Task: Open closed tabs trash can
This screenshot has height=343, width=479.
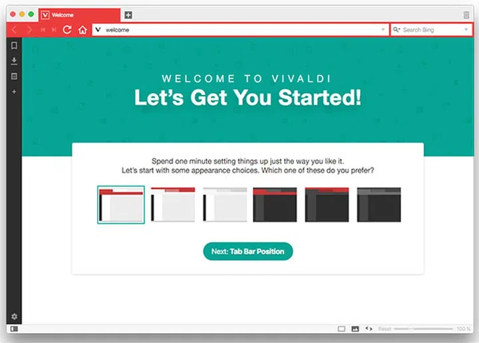Action: (466, 15)
